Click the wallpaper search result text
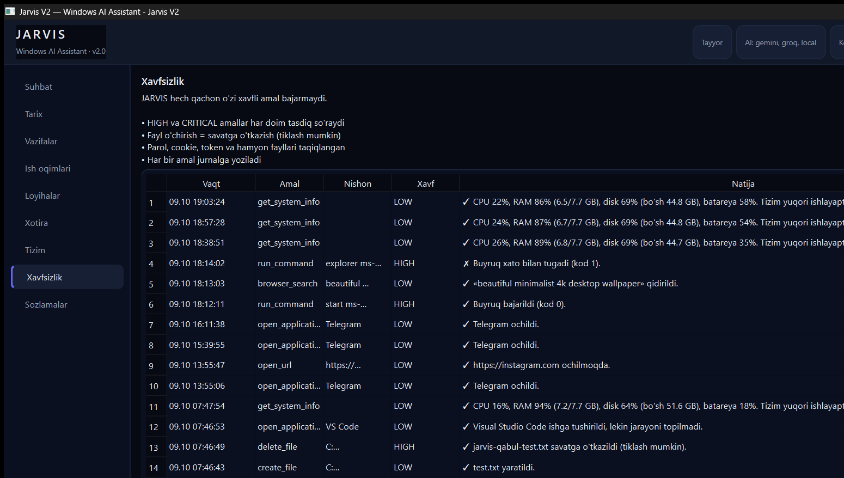 pyautogui.click(x=576, y=284)
